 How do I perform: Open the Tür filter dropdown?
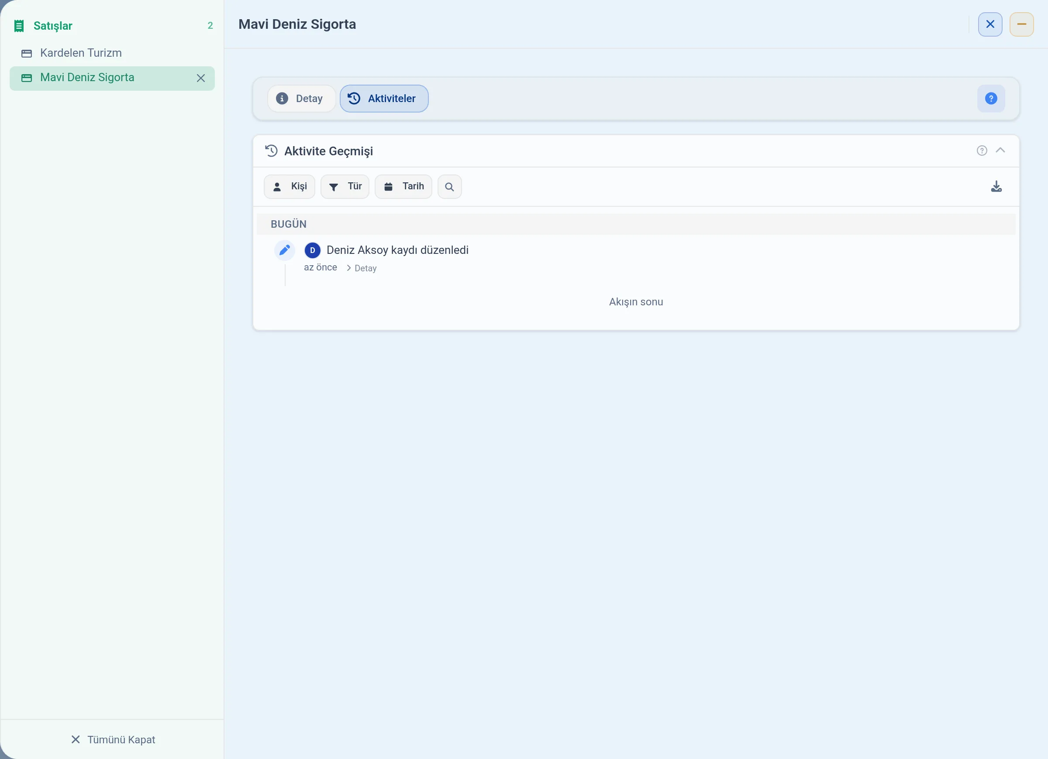pyautogui.click(x=345, y=187)
